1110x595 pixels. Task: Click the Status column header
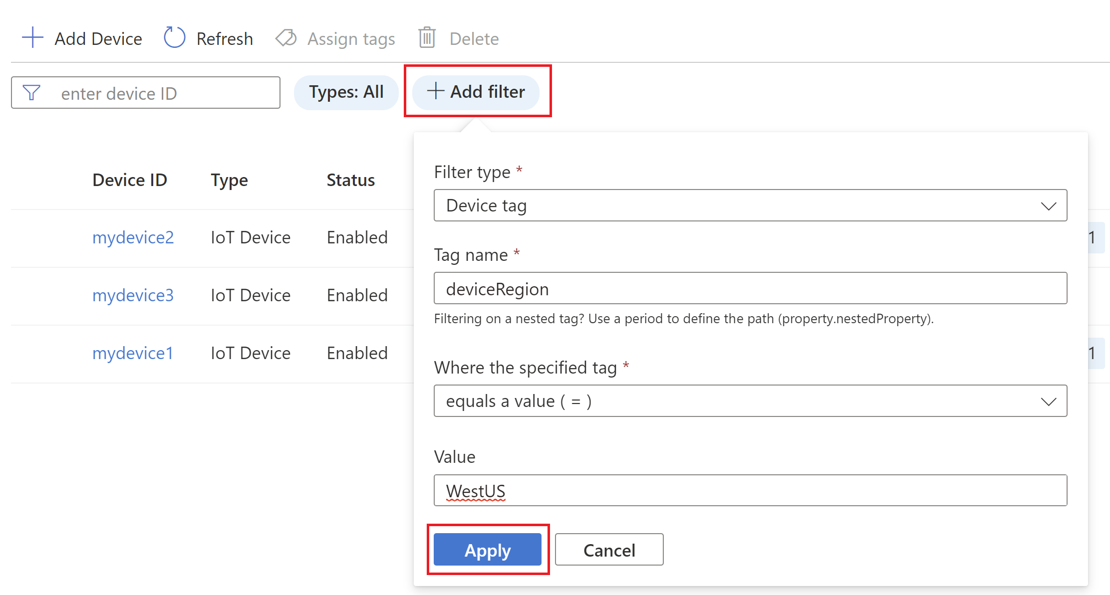click(x=350, y=180)
